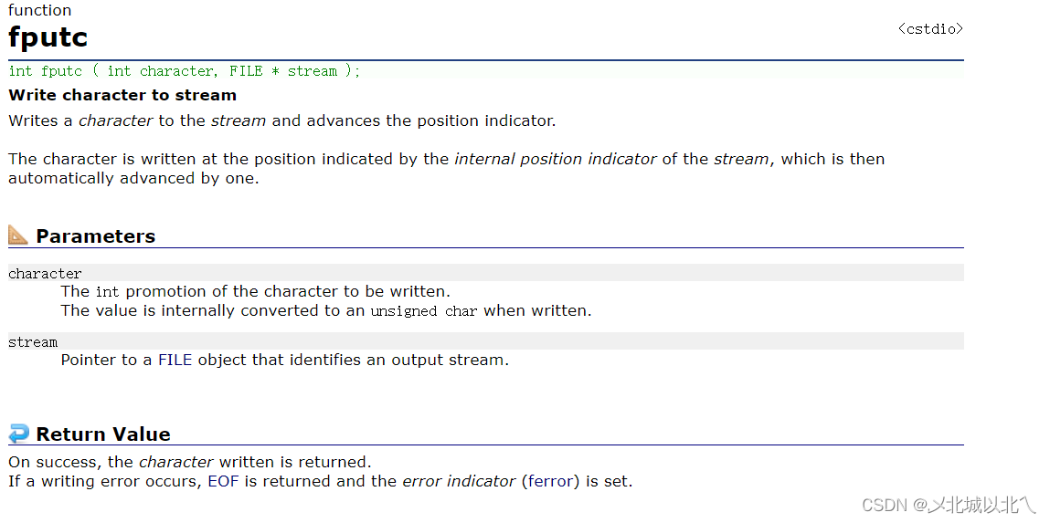Click the Parameters heading text

tap(96, 236)
